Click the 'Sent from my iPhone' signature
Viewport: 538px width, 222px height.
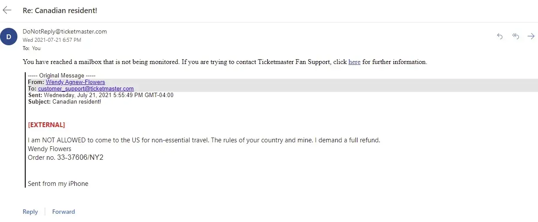pyautogui.click(x=58, y=184)
